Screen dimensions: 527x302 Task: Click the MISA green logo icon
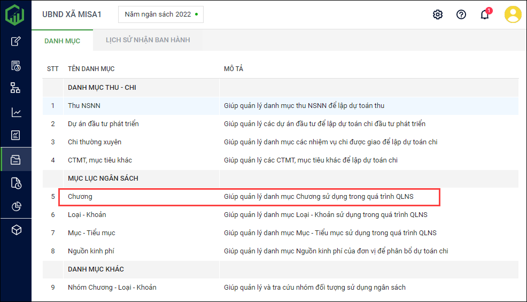pyautogui.click(x=15, y=14)
